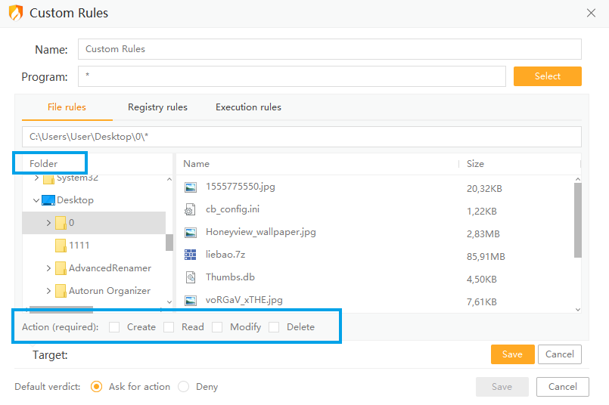Select the Deny default verdict
609x405 pixels.
click(x=184, y=387)
